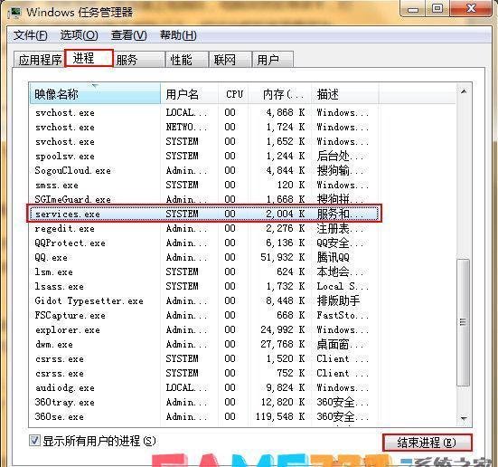Sort by 内存 column header
Viewport: 498px width, 467px height.
click(280, 94)
